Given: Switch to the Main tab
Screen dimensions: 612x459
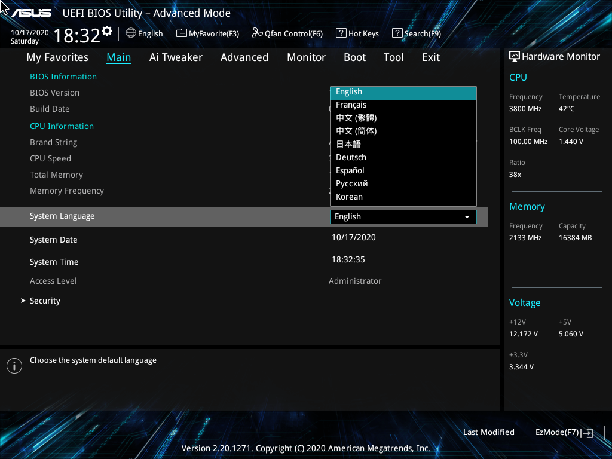Looking at the screenshot, I should 119,57.
